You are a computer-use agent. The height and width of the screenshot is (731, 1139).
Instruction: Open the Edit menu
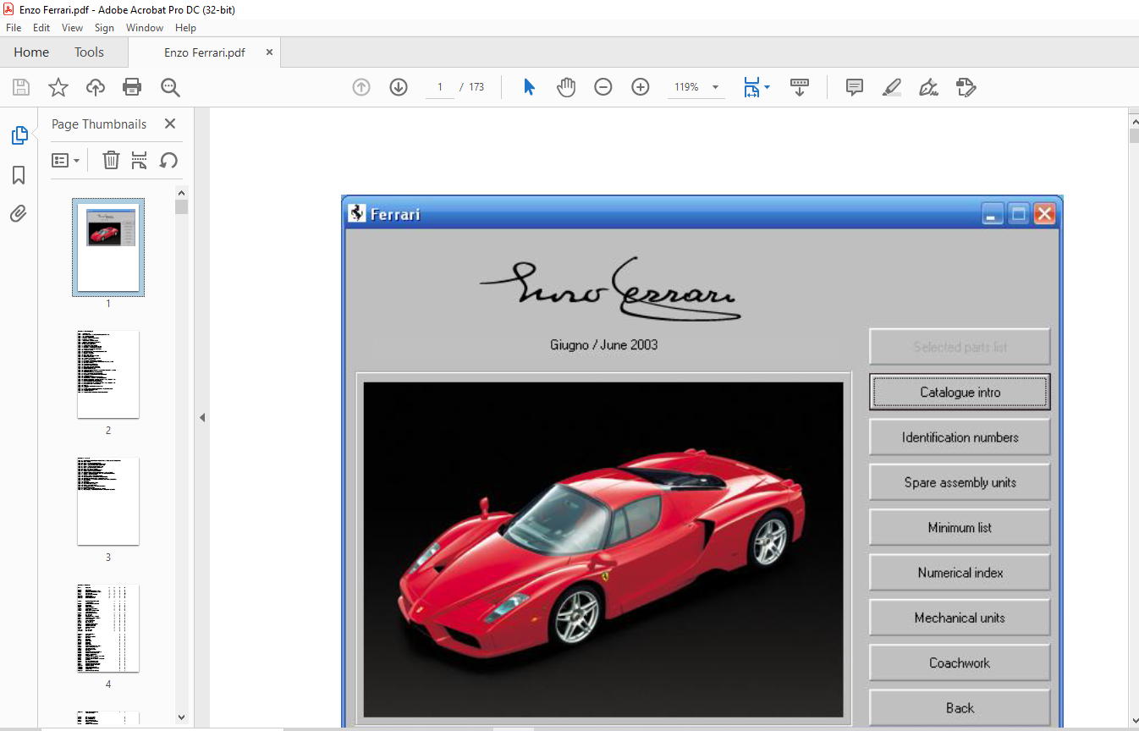click(41, 28)
